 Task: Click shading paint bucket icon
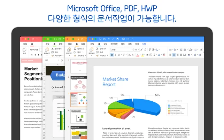(x=191, y=50)
